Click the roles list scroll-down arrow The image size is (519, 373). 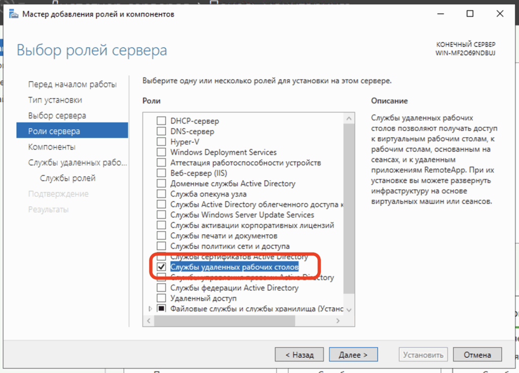point(349,310)
